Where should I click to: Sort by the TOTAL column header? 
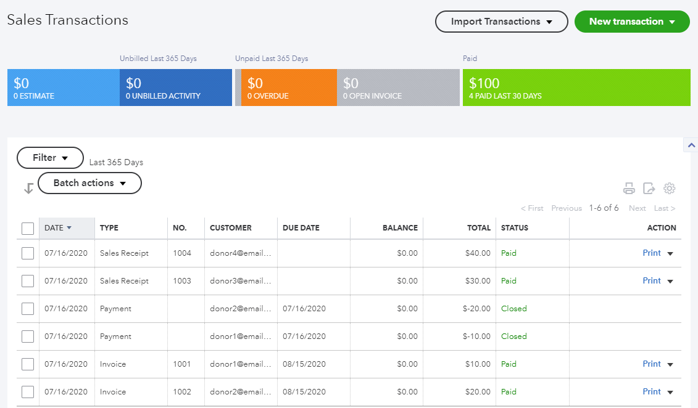click(x=478, y=228)
